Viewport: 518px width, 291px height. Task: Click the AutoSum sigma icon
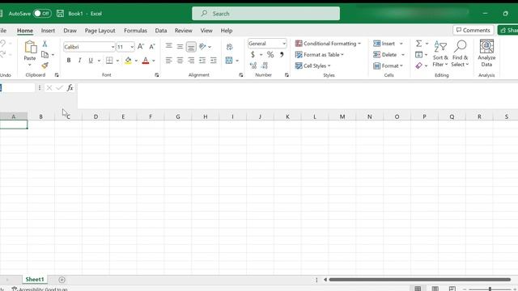click(x=418, y=44)
